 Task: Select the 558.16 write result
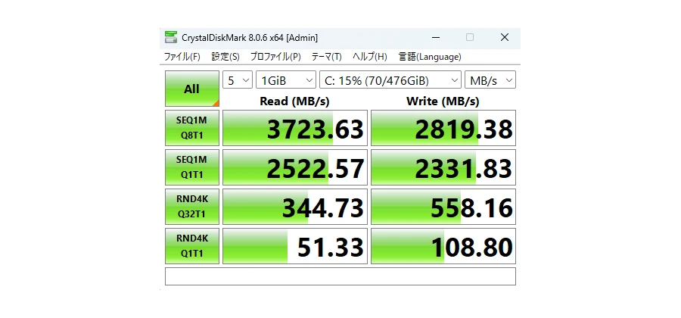point(443,207)
